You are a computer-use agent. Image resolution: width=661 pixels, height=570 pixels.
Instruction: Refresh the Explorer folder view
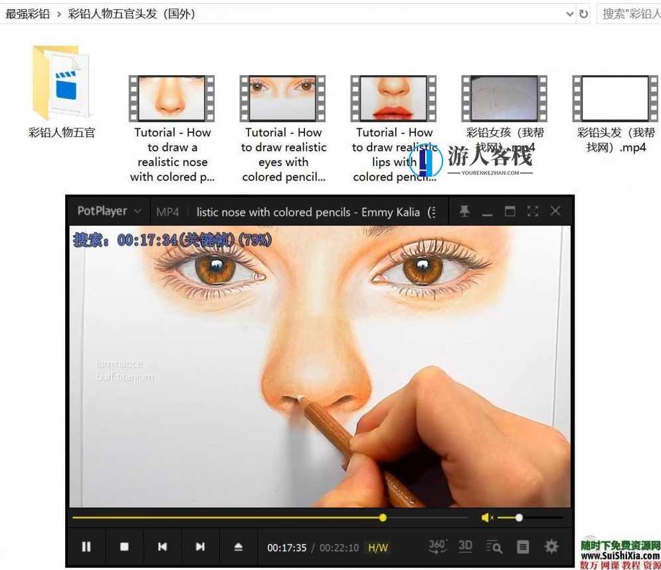pyautogui.click(x=584, y=14)
